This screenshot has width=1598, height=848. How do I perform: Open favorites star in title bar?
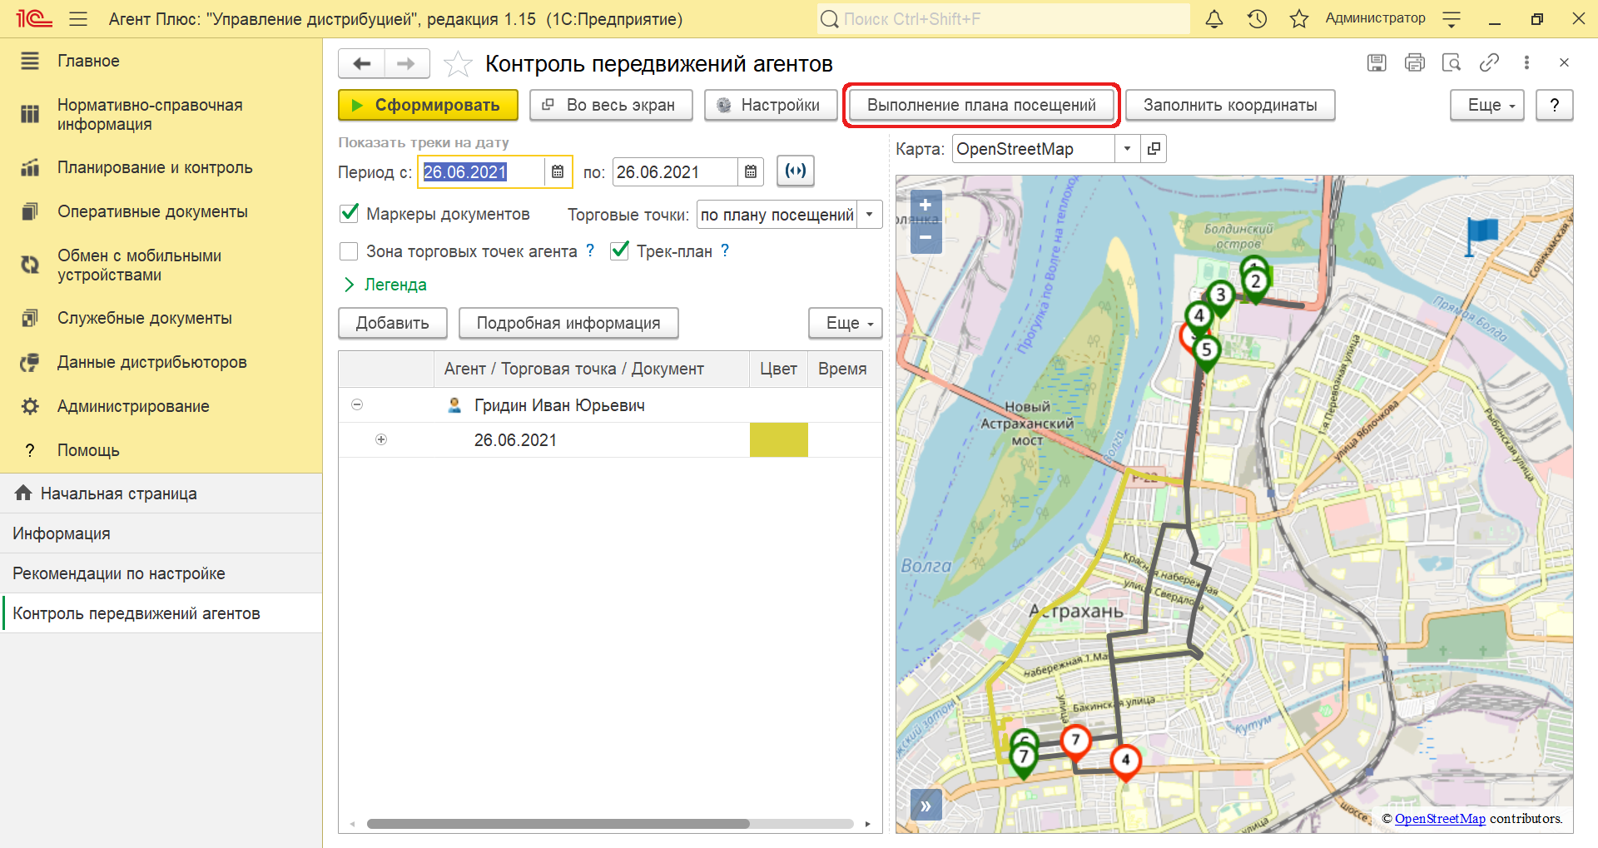pyautogui.click(x=1299, y=18)
